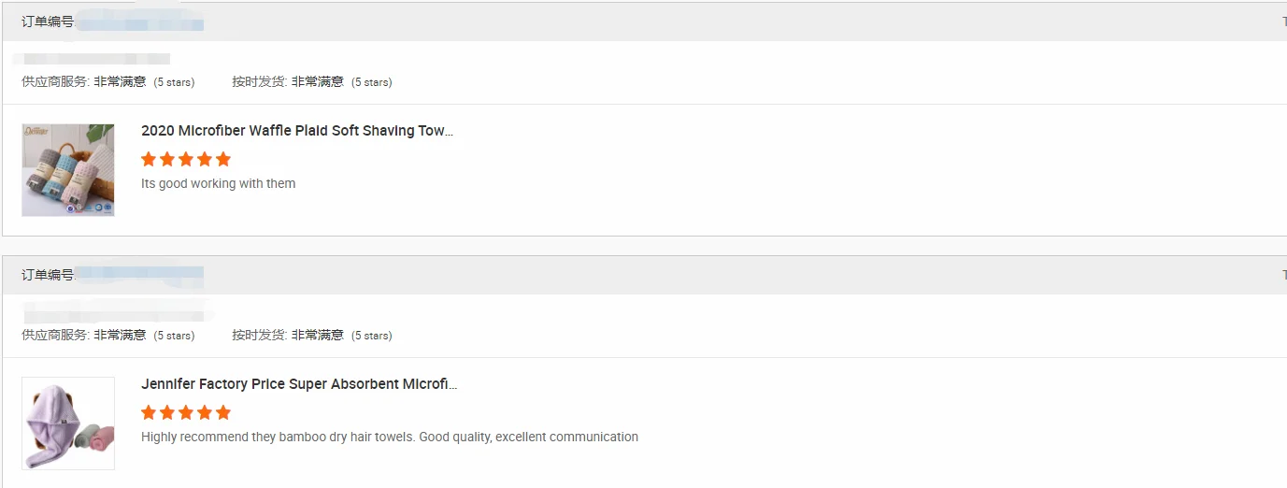Viewport: 1287px width, 488px height.
Task: Select the "Highly recommend they bamboo dry hair towels" review
Action: coord(389,437)
